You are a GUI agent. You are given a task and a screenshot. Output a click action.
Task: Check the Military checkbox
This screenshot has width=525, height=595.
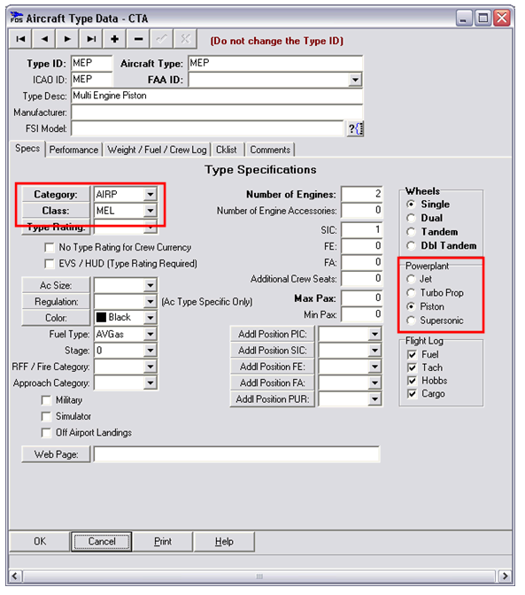click(46, 400)
